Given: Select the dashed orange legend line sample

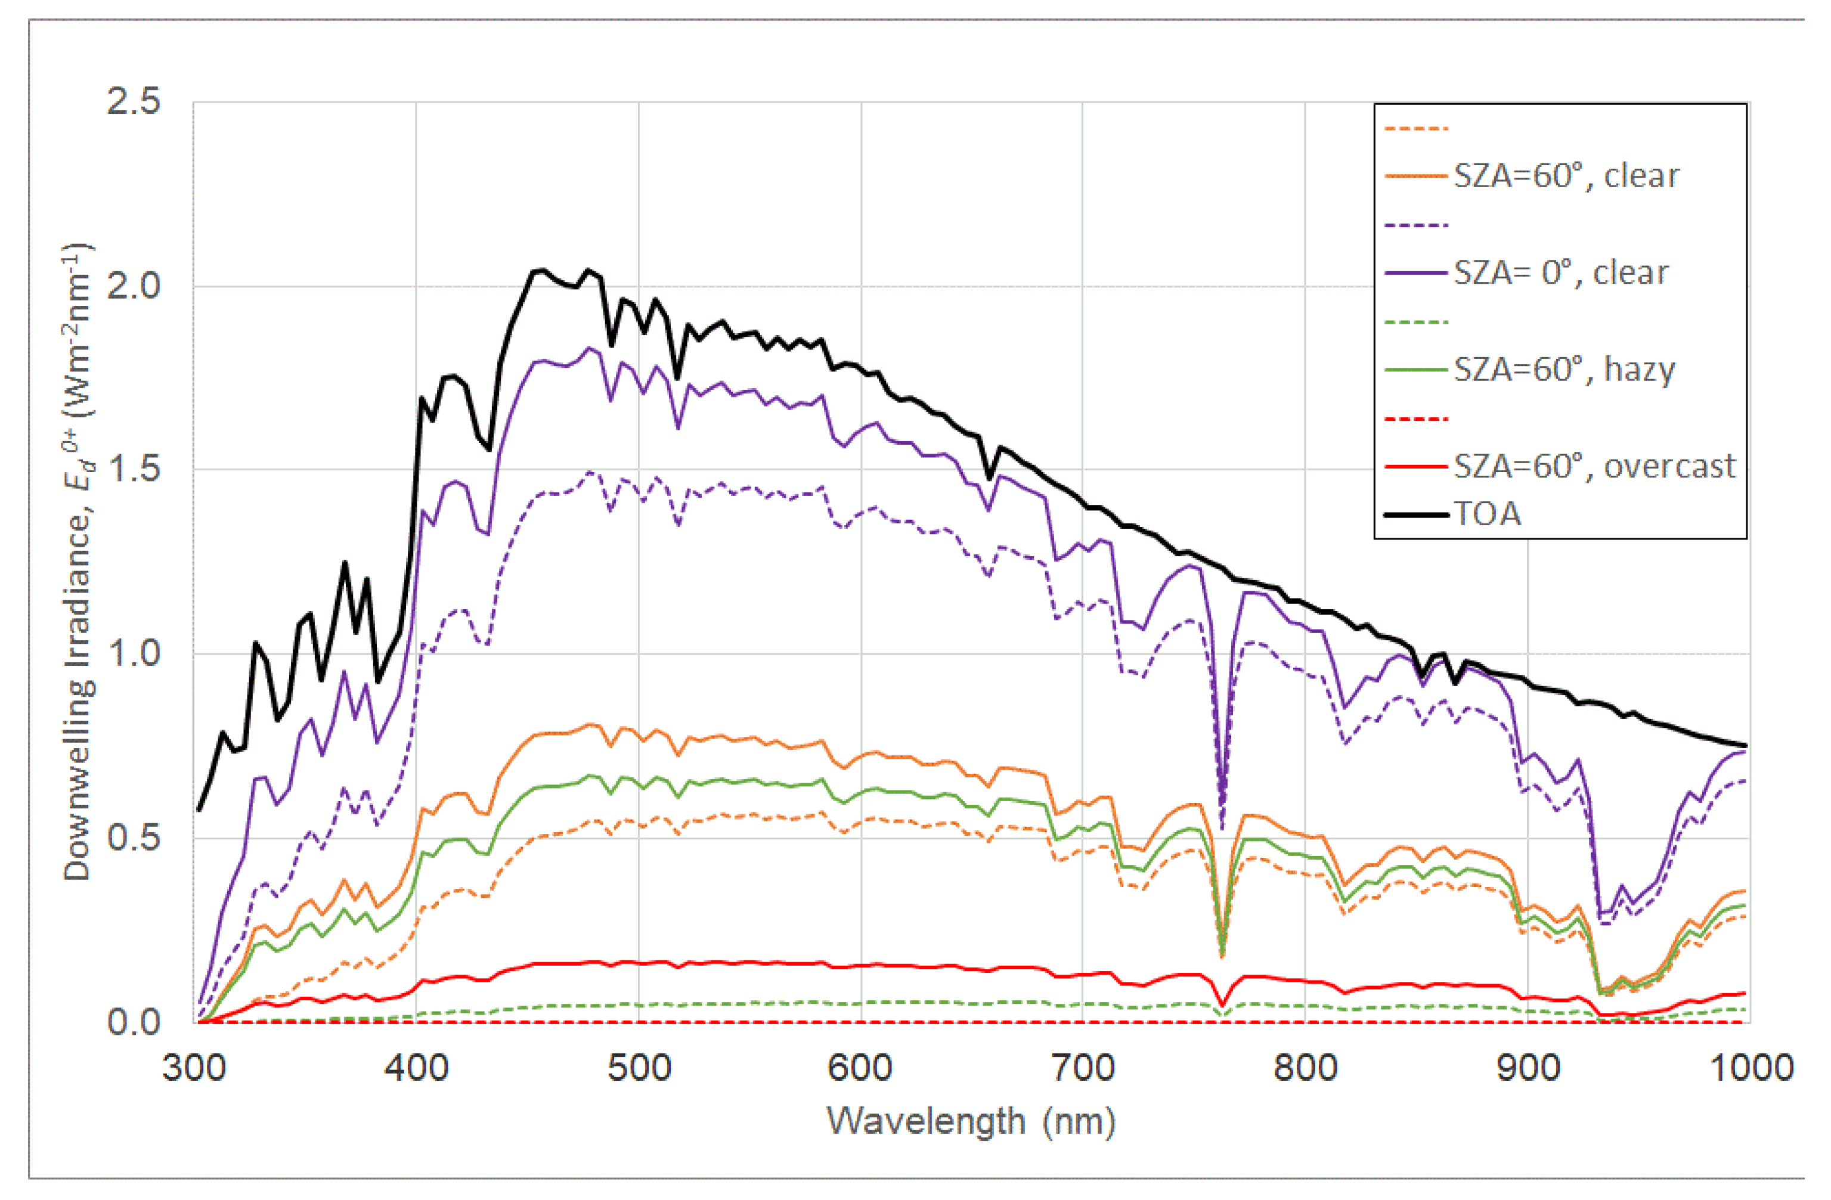Looking at the screenshot, I should tap(1417, 128).
